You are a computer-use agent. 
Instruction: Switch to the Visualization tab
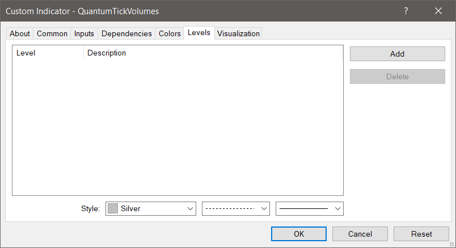238,33
